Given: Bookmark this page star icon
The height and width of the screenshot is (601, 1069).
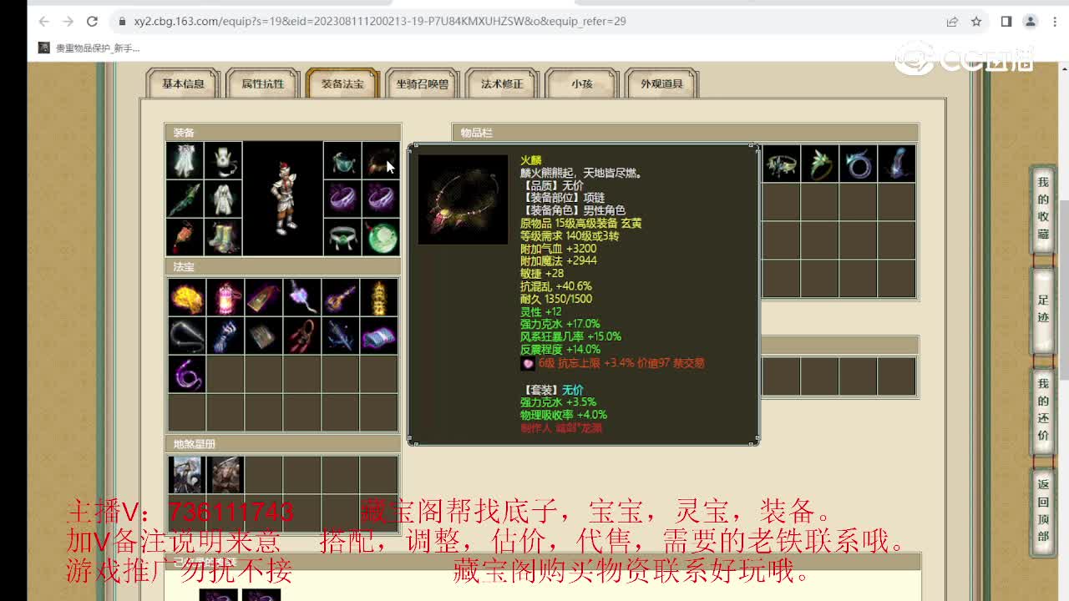Looking at the screenshot, I should (976, 22).
